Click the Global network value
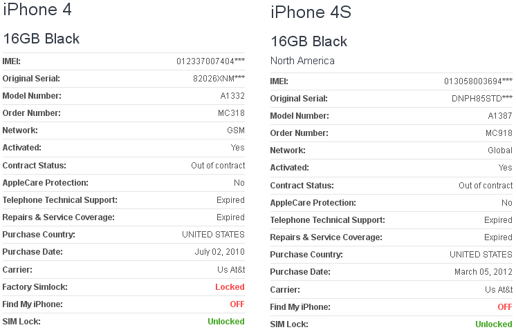516x332 pixels. (x=500, y=150)
